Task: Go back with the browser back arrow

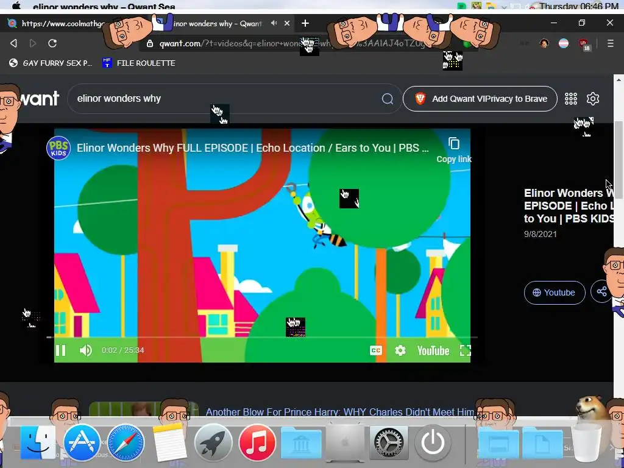Action: pos(13,43)
